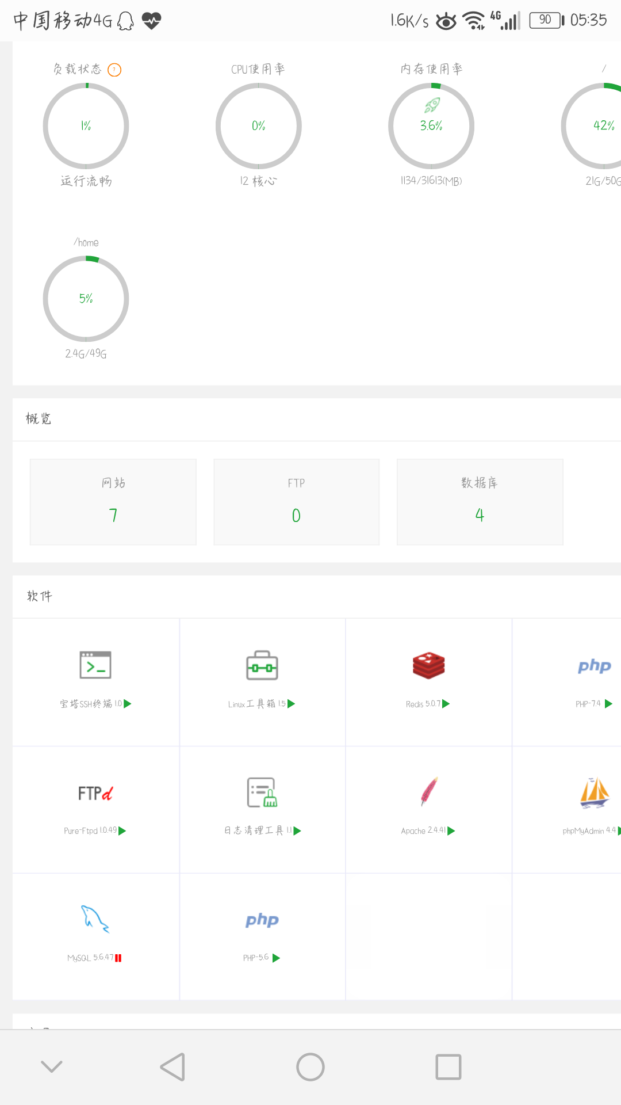The image size is (621, 1105).
Task: Tap the Wi-Fi status icon
Action: point(474,20)
